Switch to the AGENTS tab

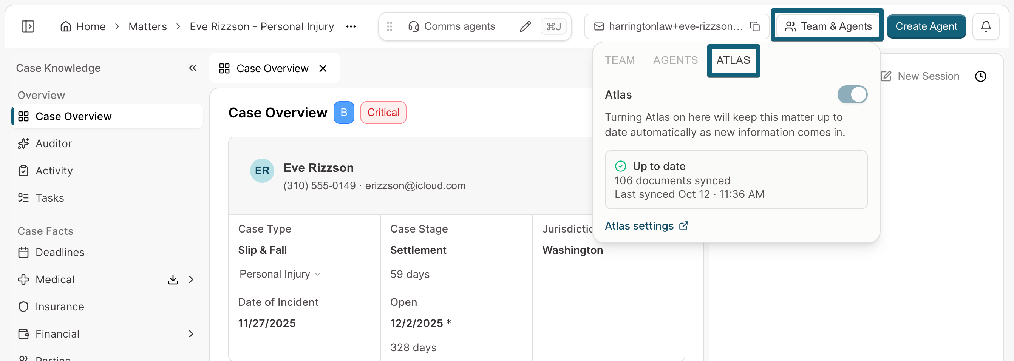pos(675,60)
